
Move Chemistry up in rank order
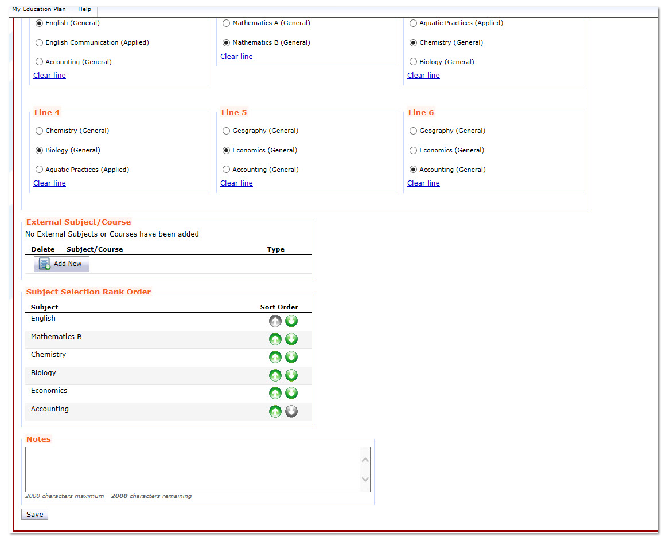(x=275, y=357)
